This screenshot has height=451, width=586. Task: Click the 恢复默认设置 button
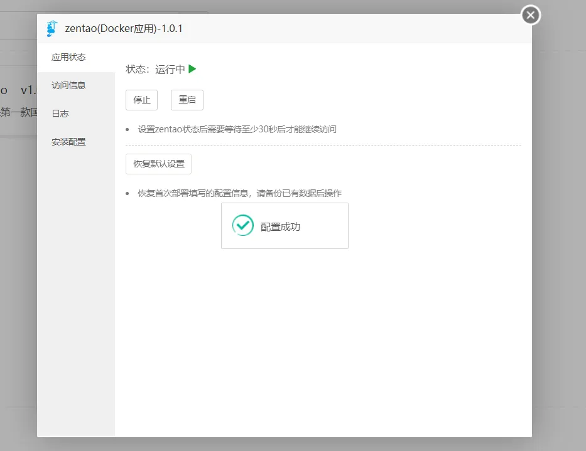158,164
